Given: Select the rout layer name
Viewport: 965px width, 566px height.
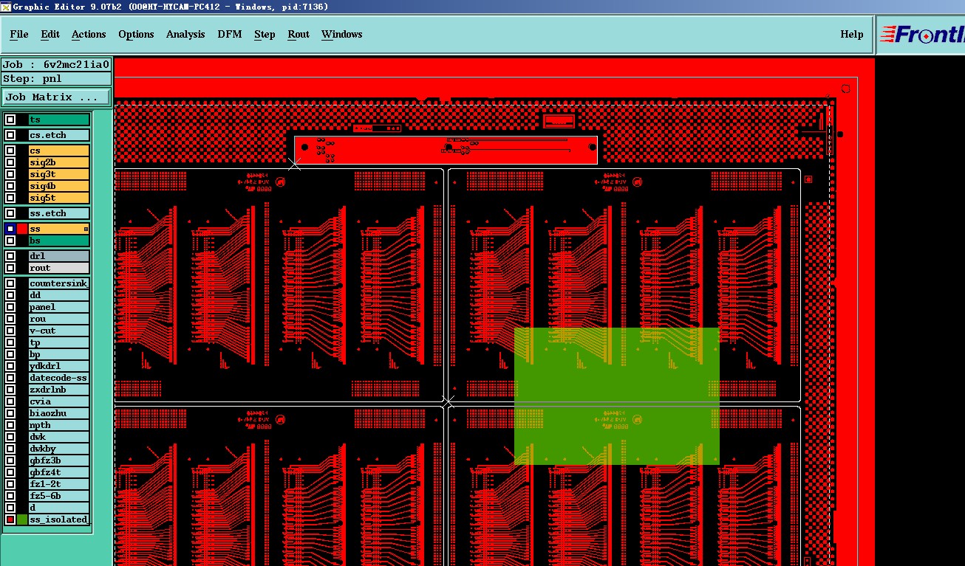Looking at the screenshot, I should 59,268.
